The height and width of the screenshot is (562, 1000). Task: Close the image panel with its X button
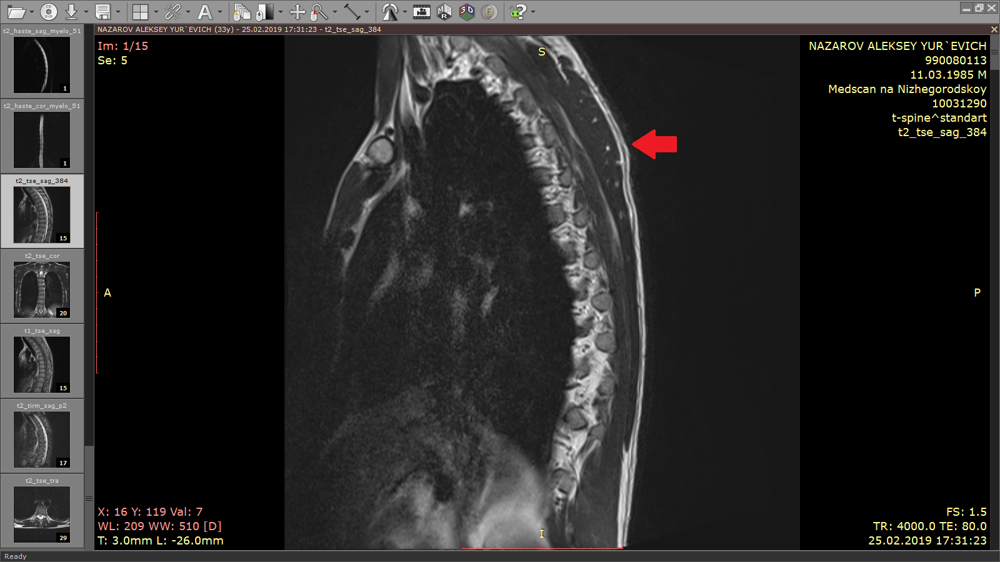pyautogui.click(x=994, y=29)
